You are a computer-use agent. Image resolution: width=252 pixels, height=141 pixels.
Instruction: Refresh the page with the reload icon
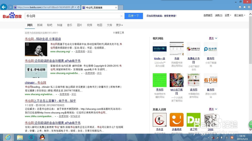(78, 7)
